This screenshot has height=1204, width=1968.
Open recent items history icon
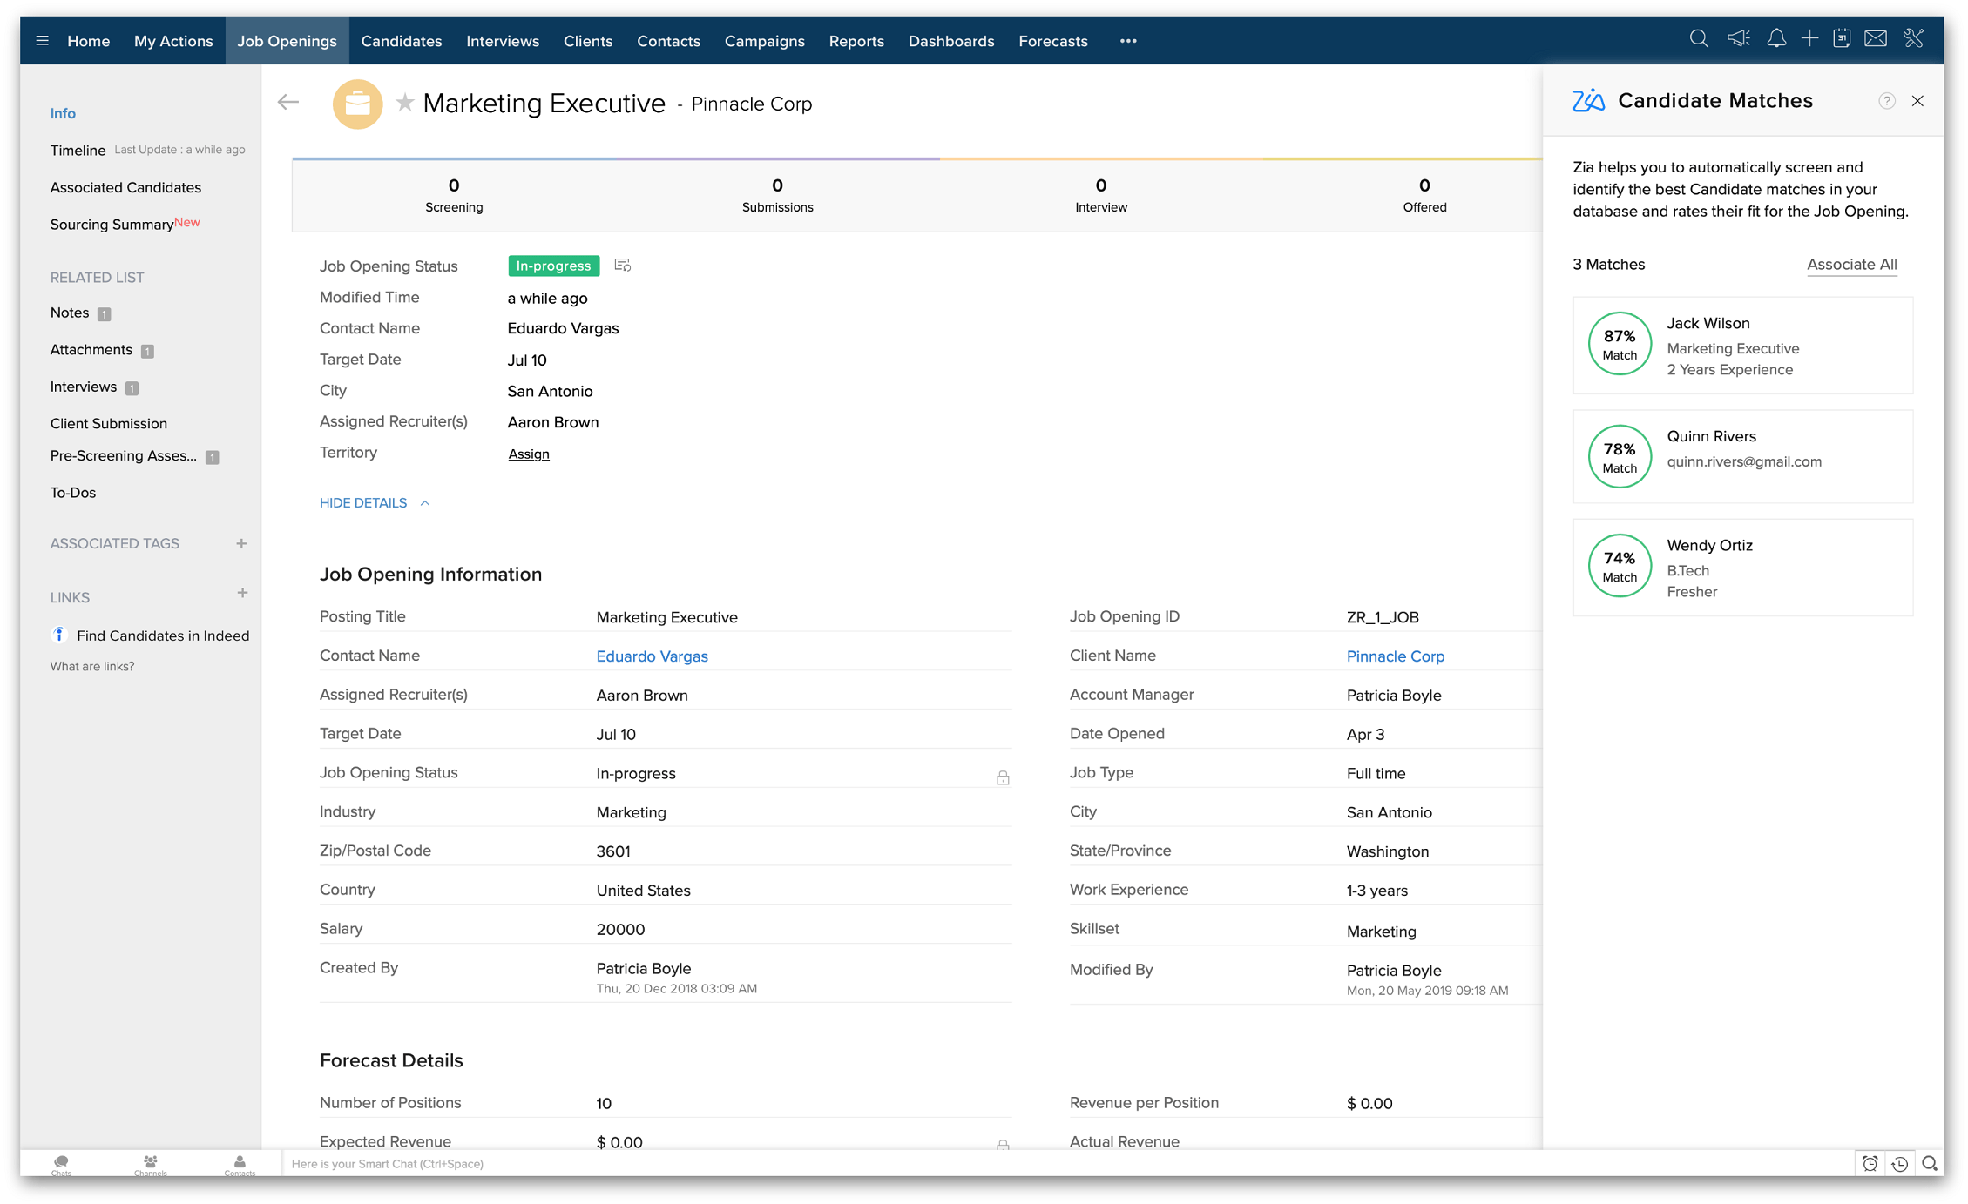[1900, 1163]
